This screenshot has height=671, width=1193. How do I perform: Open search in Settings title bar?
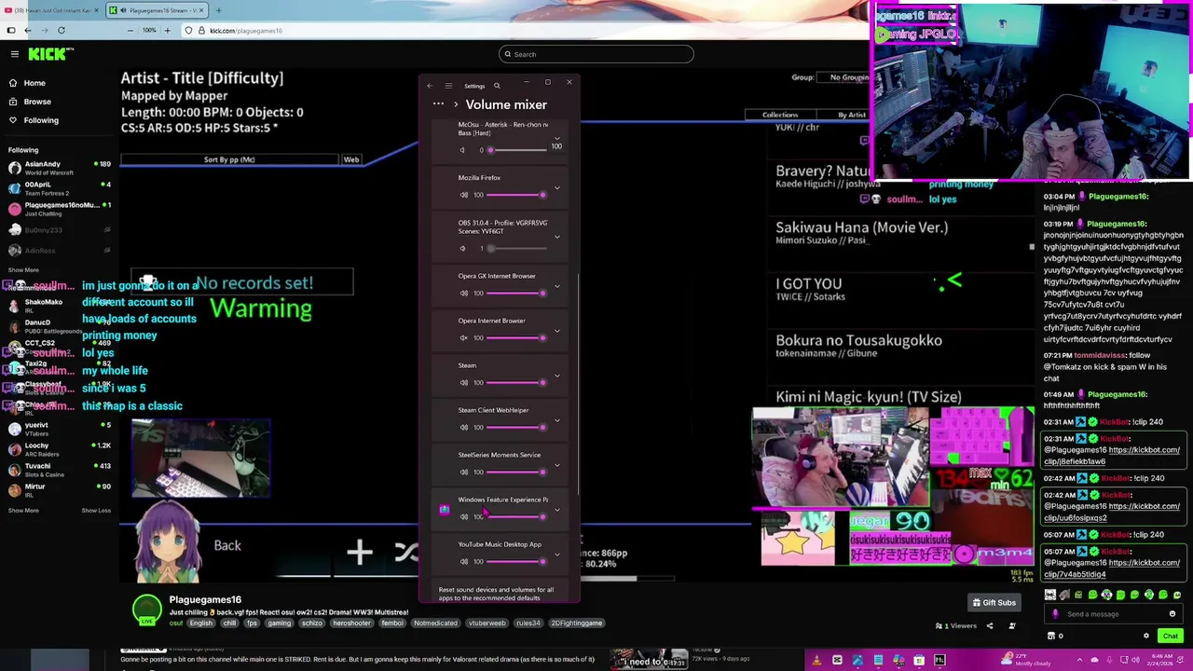tap(497, 86)
